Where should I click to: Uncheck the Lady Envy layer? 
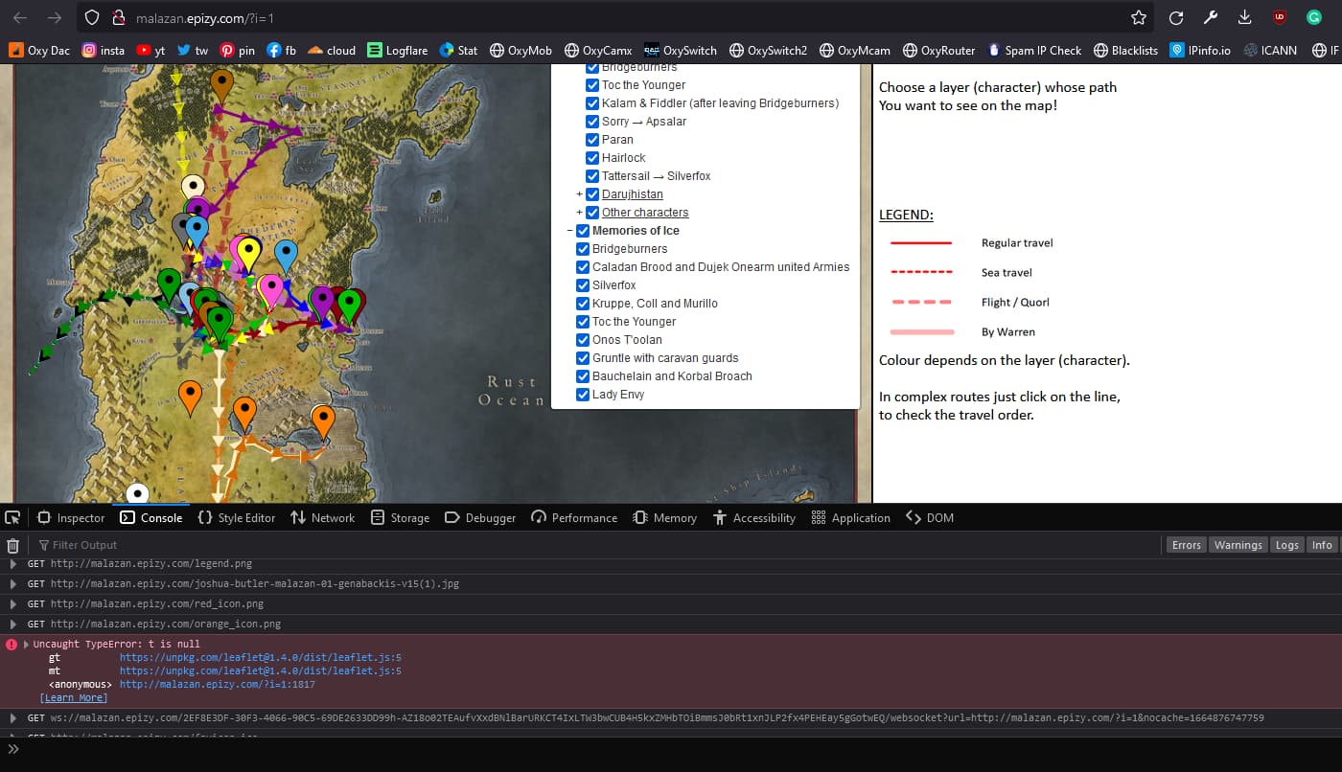[x=583, y=394]
